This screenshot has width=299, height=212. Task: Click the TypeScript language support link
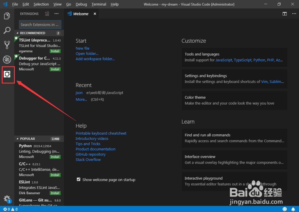click(x=242, y=60)
